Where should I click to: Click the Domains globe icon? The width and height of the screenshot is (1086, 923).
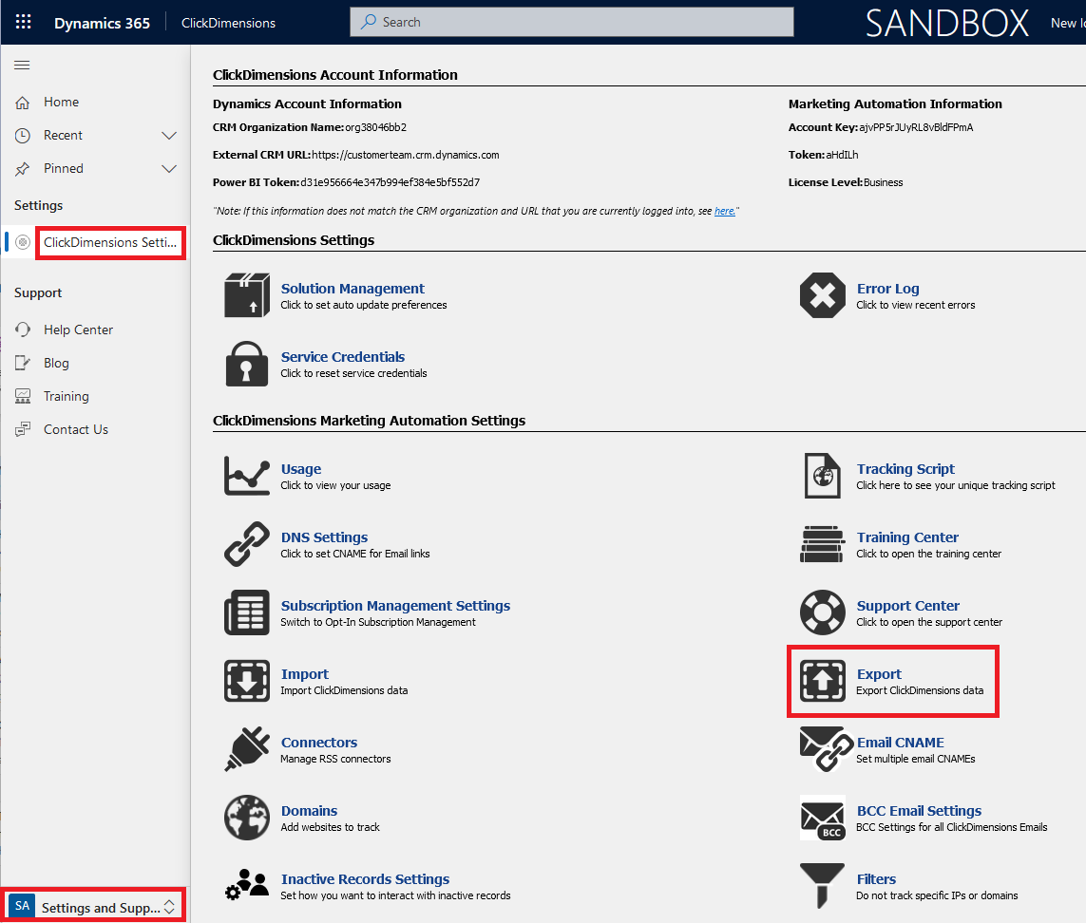coord(247,818)
